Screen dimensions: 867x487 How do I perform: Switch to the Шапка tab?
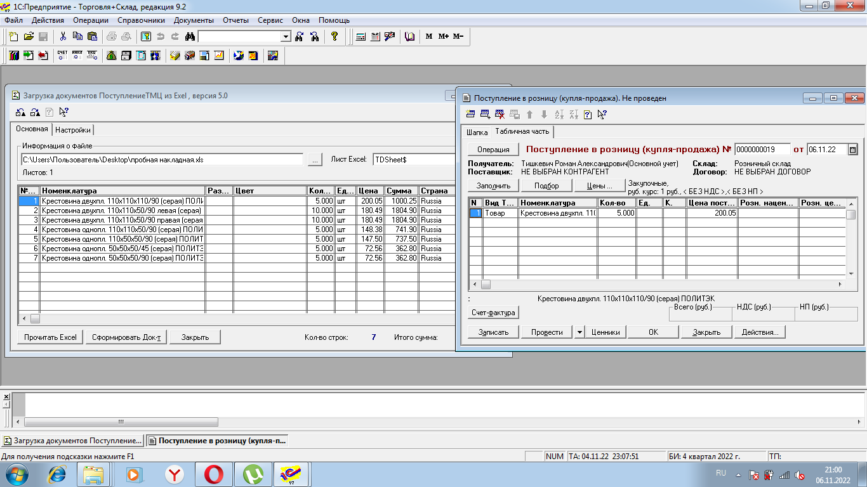(x=477, y=133)
